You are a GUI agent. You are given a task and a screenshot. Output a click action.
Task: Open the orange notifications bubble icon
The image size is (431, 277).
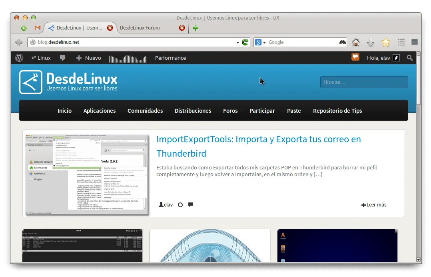click(355, 57)
